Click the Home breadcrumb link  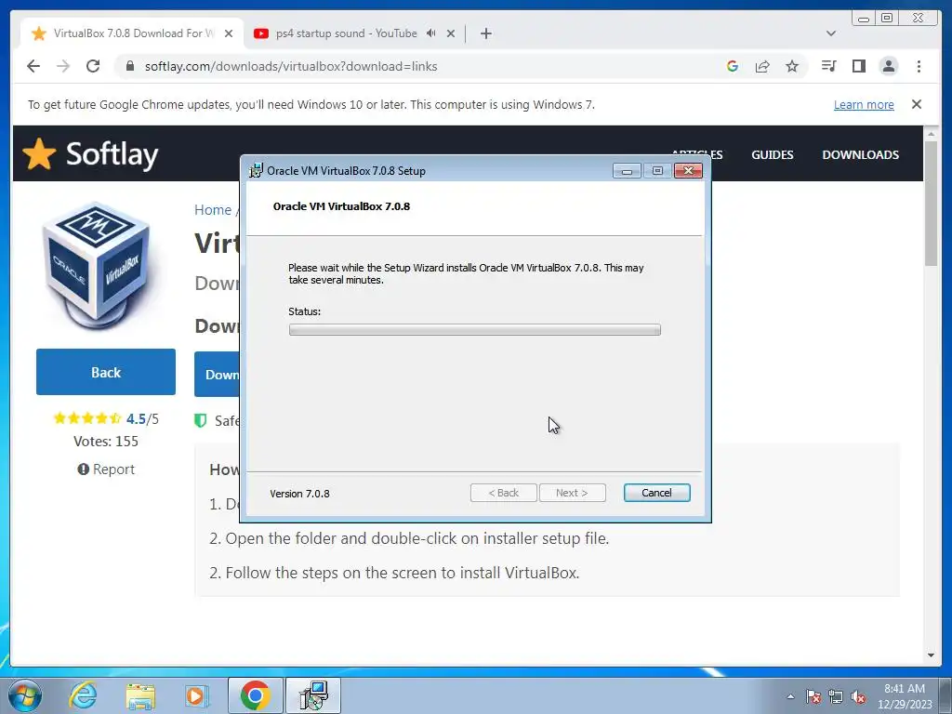pyautogui.click(x=213, y=210)
